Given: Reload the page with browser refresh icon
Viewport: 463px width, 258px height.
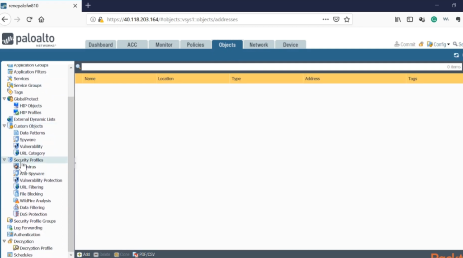Looking at the screenshot, I should (29, 19).
